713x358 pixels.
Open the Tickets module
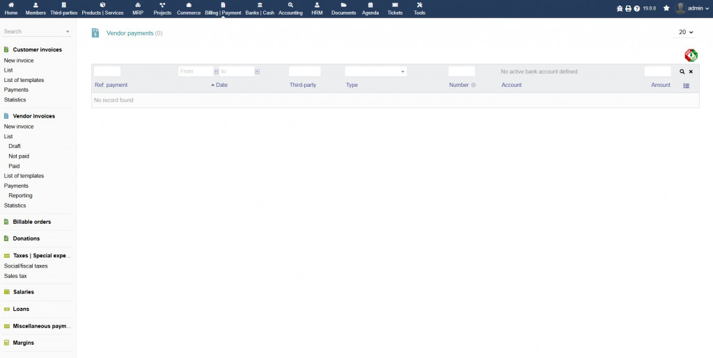(395, 9)
